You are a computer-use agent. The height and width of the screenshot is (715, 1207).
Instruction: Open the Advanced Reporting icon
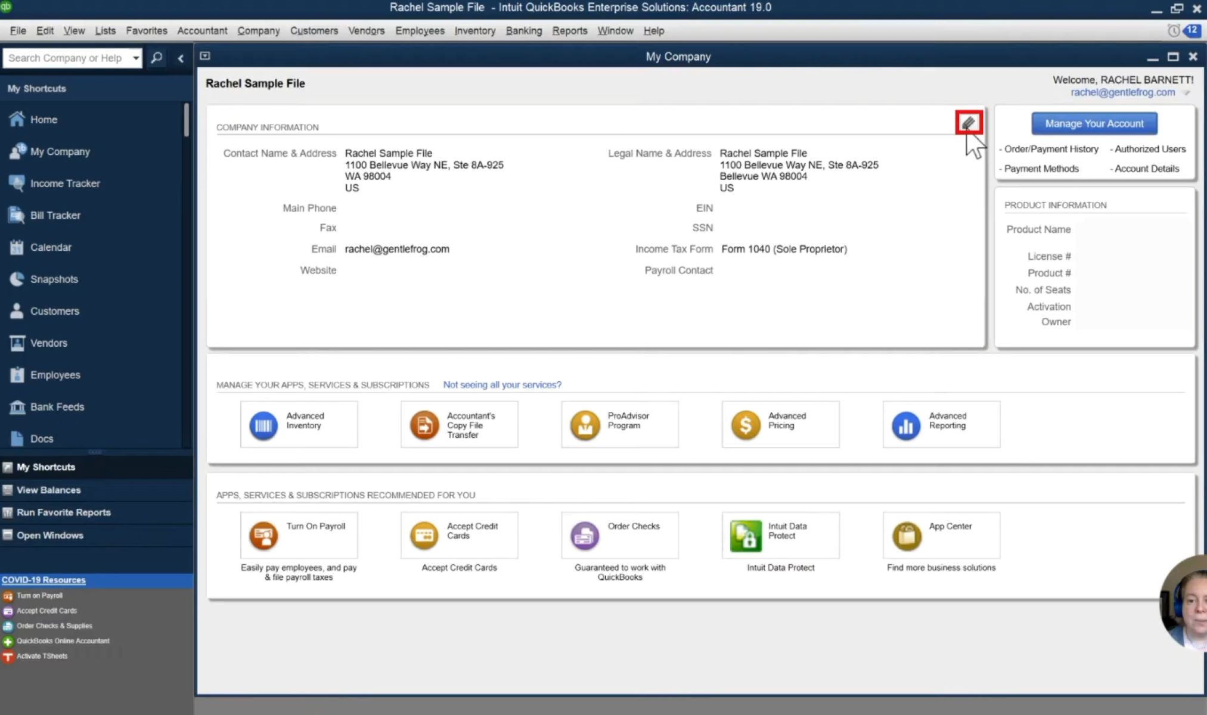pos(905,425)
